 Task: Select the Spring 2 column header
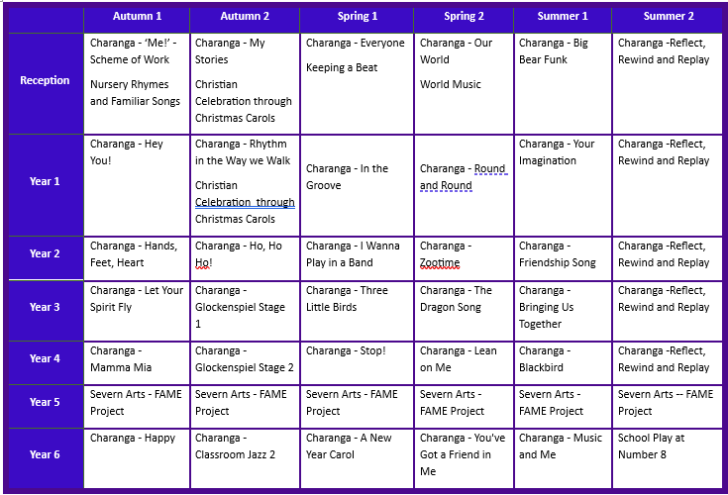coord(464,17)
